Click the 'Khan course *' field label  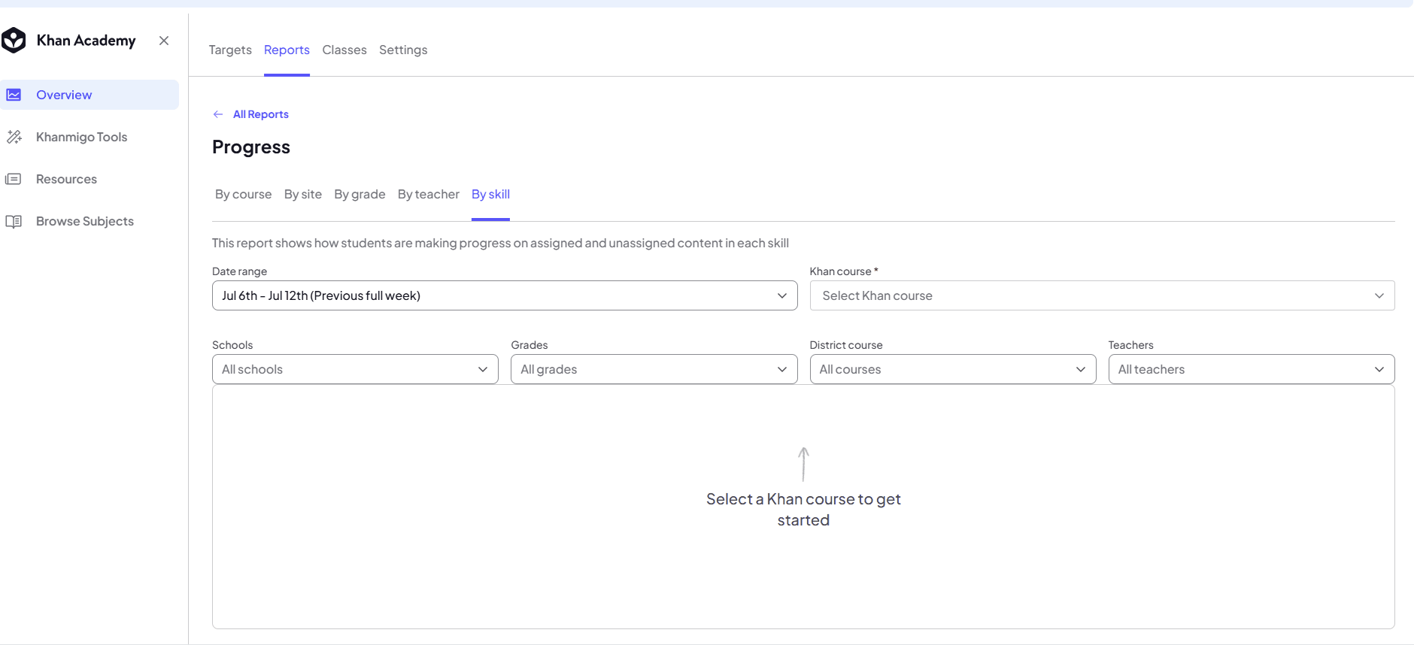[844, 271]
